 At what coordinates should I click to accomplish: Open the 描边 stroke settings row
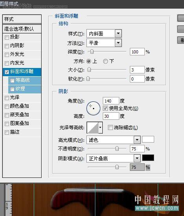pyautogui.click(x=22, y=132)
